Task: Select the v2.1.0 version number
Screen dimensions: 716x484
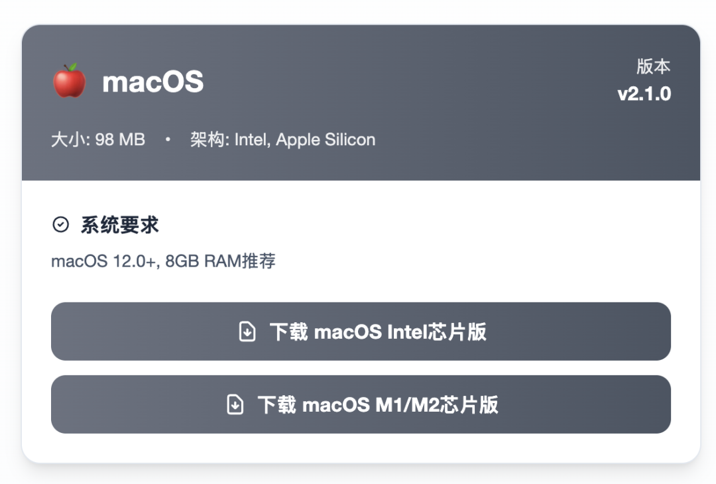Action: tap(644, 94)
